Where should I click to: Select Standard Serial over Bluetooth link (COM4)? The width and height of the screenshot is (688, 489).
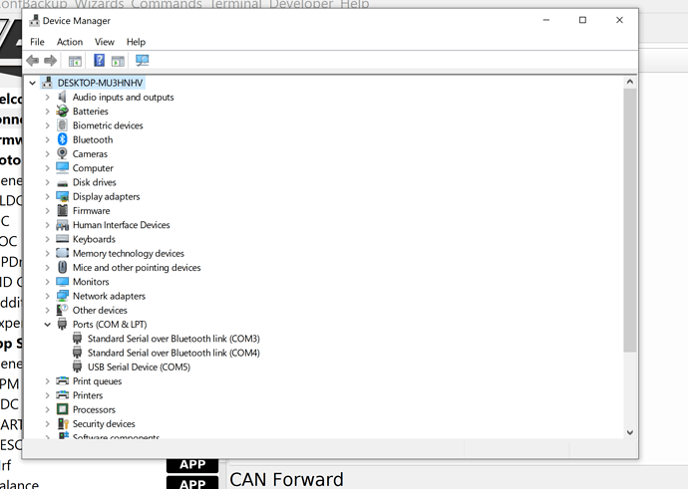pos(173,353)
